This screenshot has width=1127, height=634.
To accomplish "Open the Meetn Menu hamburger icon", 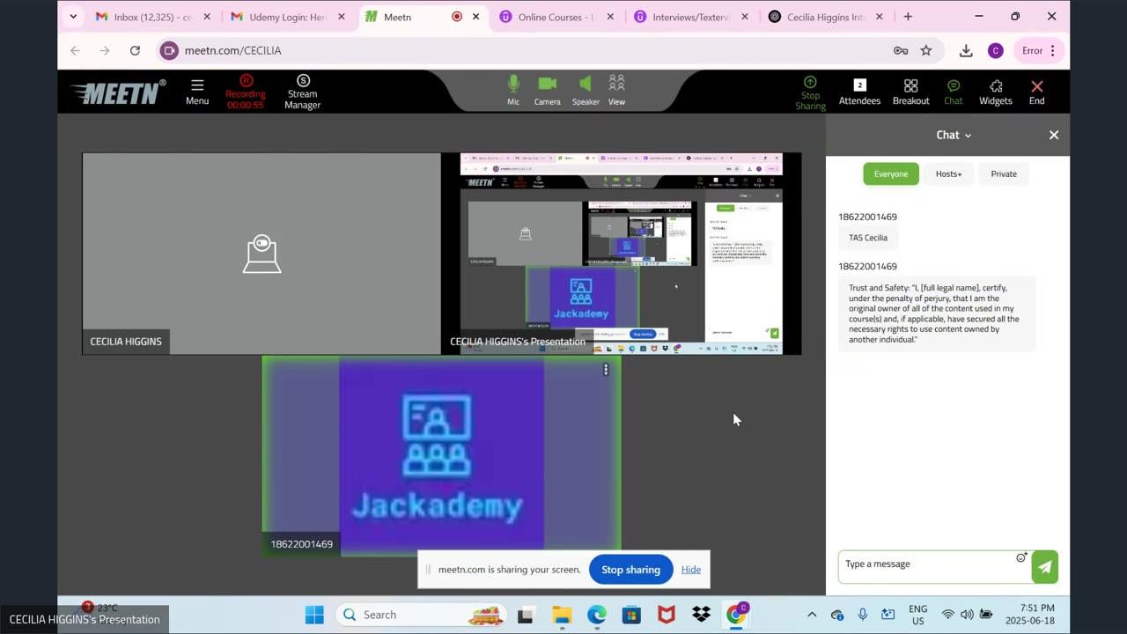I will pyautogui.click(x=197, y=92).
